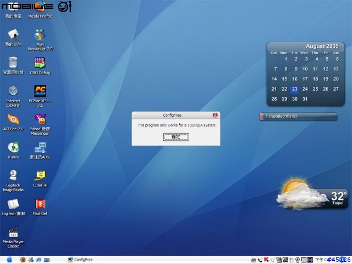Screen dimensions: 352x264
Task: Close the ConfigFree dialog with red button
Action: [215, 115]
